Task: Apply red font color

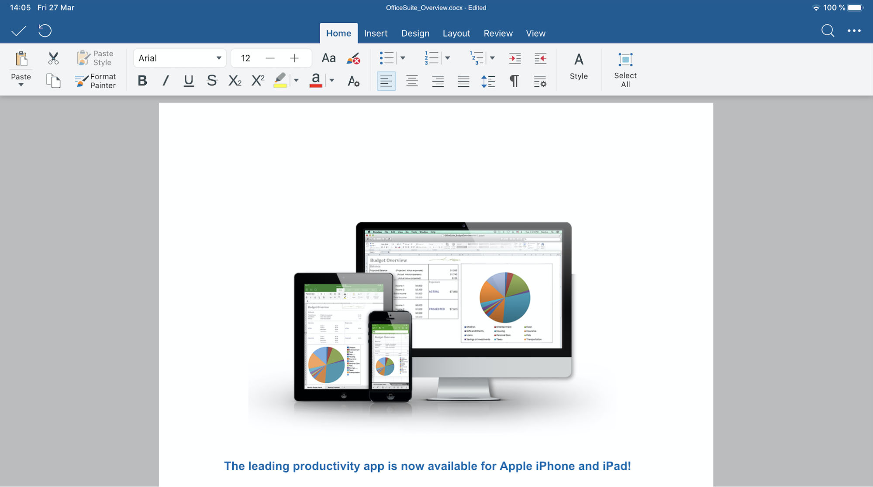Action: pyautogui.click(x=316, y=81)
